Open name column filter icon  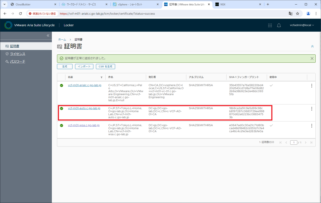(x=101, y=77)
